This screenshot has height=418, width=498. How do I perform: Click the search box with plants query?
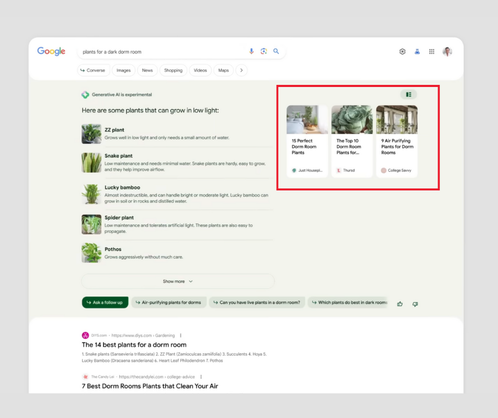tap(159, 51)
